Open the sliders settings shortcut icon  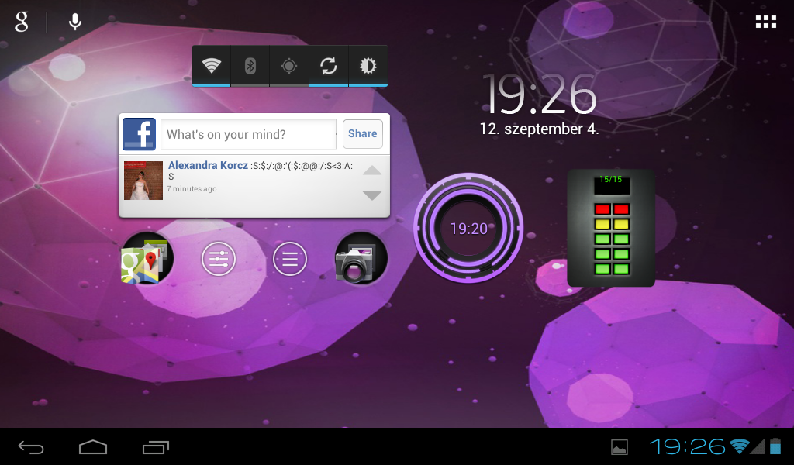coord(219,259)
